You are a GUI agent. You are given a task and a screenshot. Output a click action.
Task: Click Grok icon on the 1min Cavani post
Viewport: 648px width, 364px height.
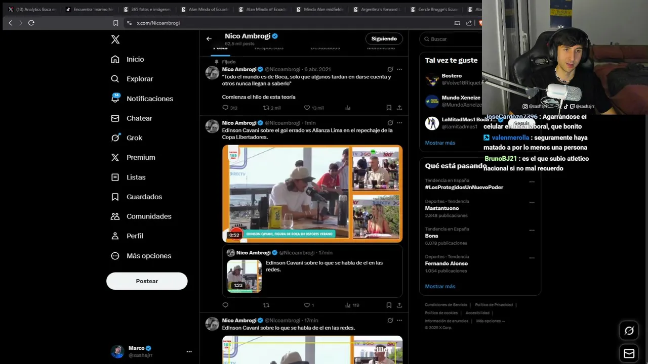[390, 123]
